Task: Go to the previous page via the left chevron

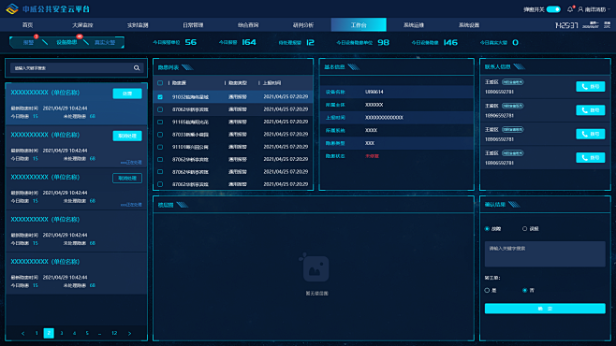Action: 22,333
